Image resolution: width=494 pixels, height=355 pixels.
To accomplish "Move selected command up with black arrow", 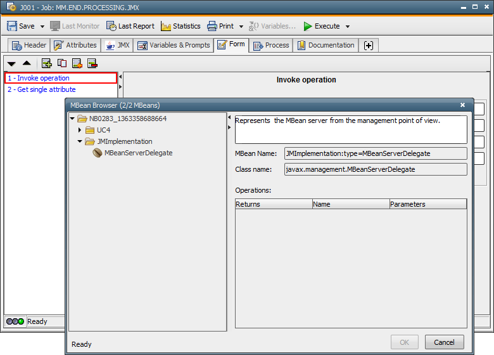I will [27, 63].
